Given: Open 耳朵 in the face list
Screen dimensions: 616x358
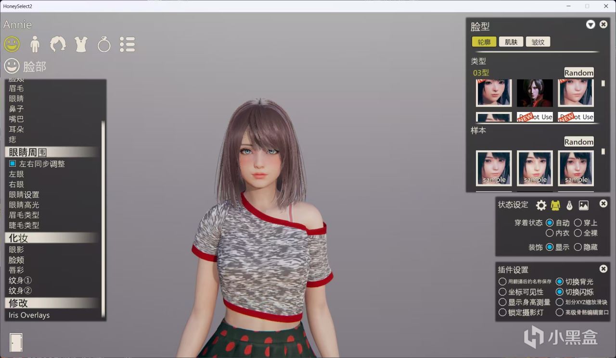Looking at the screenshot, I should (16, 129).
